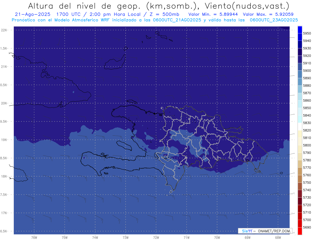Select the date text '21-Ago-2025'
The height and width of the screenshot is (241, 312).
(x=32, y=14)
